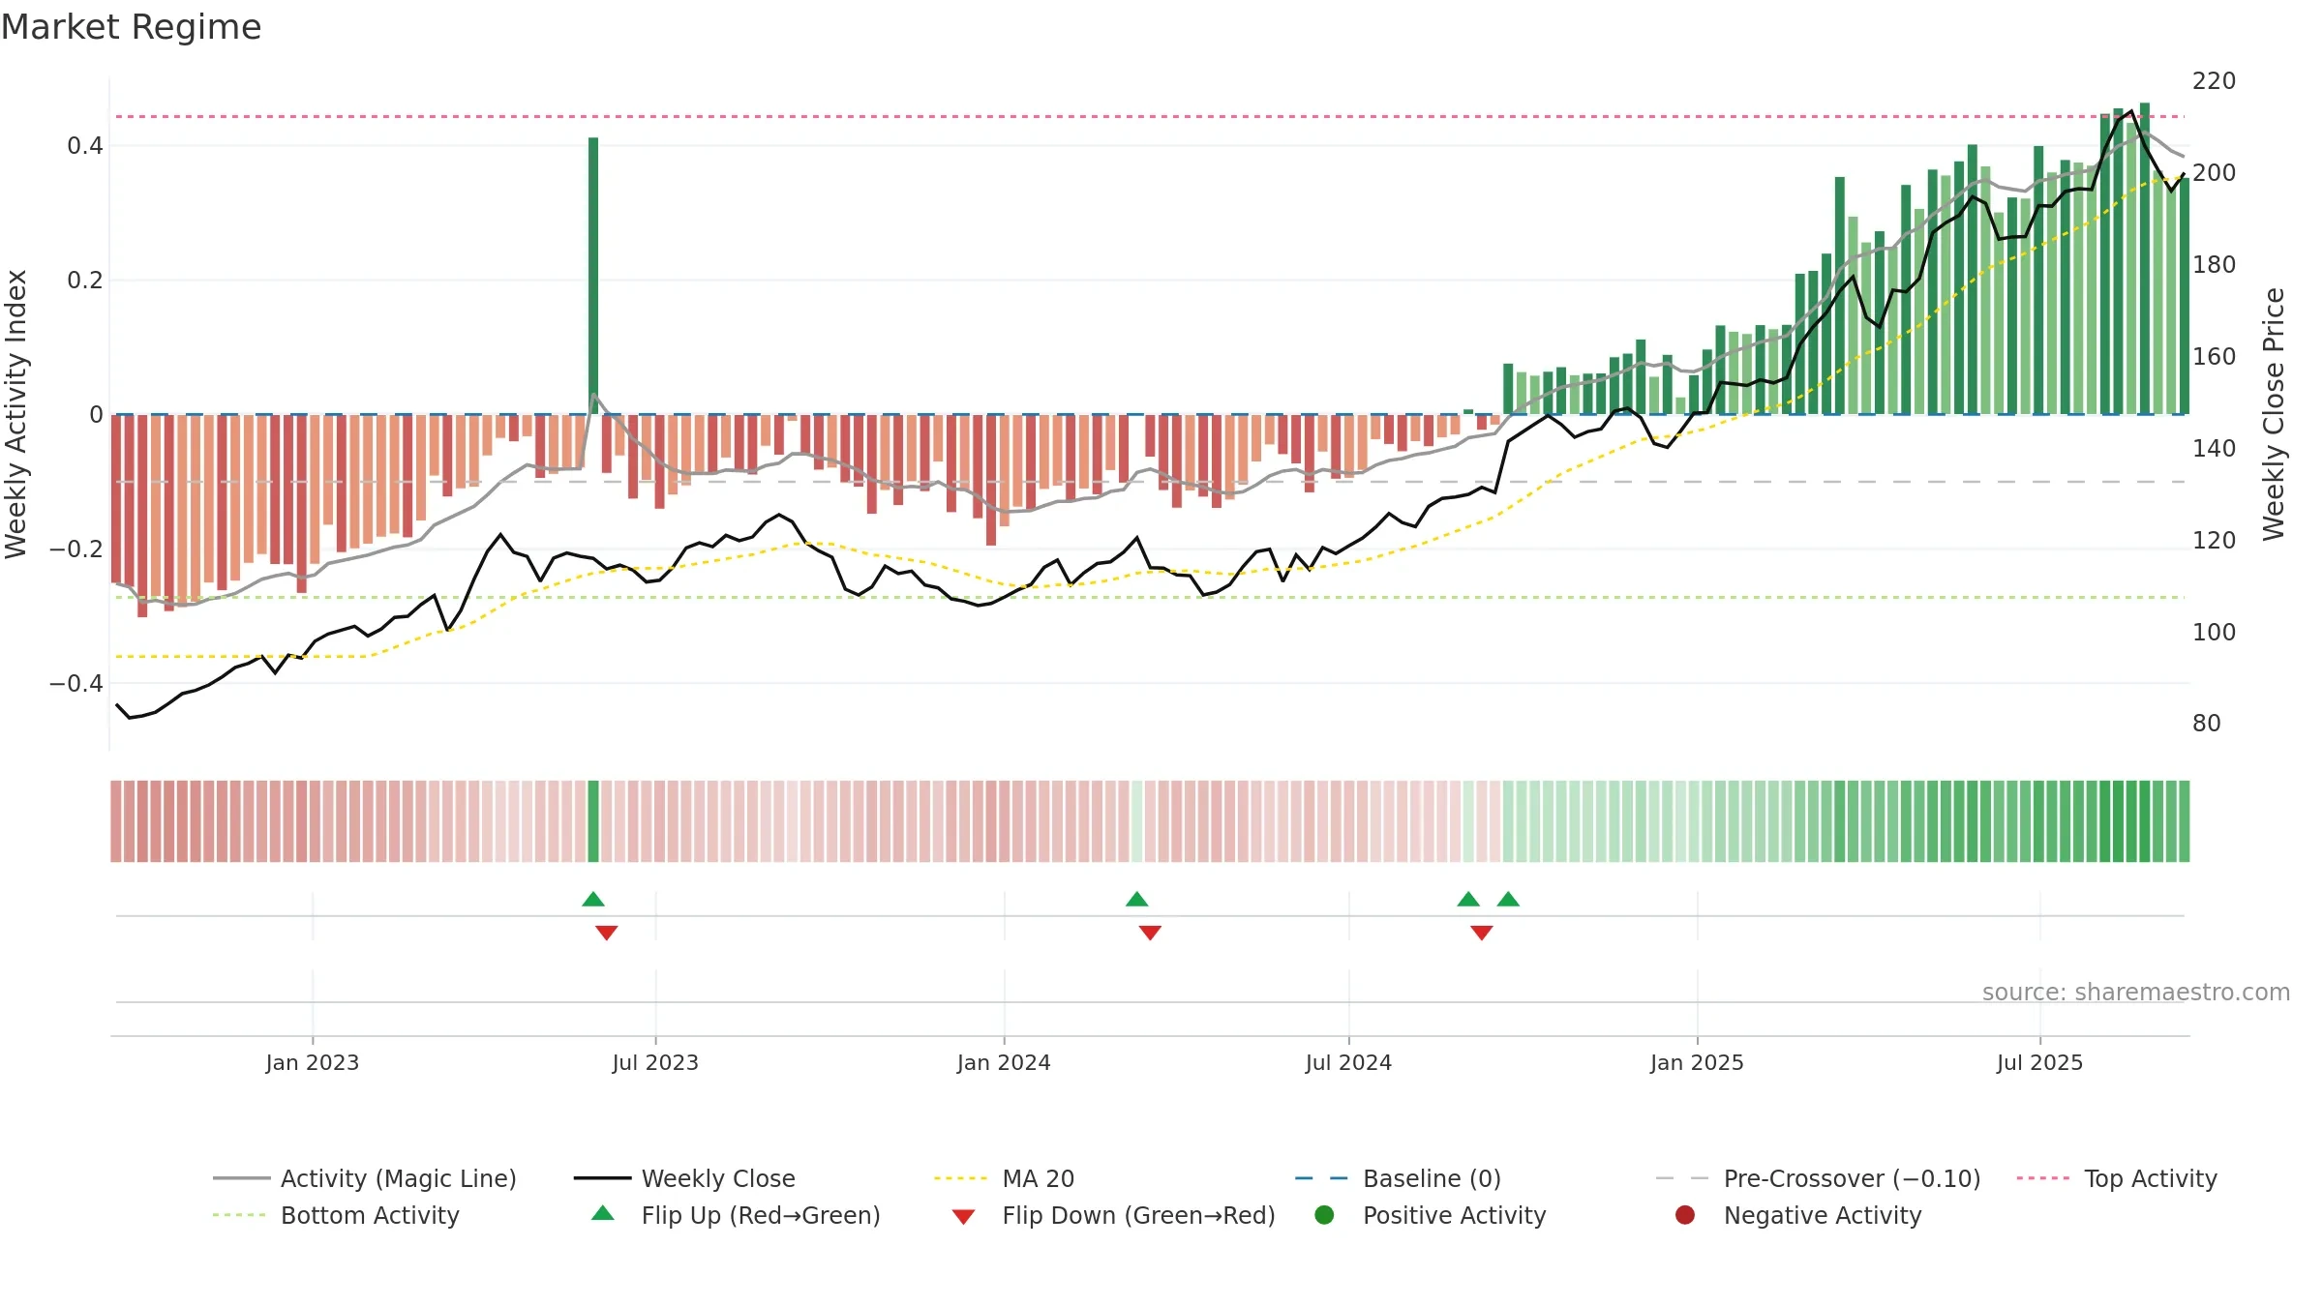This screenshot has width=2323, height=1306.
Task: Click the Jul 2024 axis label
Action: click(x=1348, y=1062)
